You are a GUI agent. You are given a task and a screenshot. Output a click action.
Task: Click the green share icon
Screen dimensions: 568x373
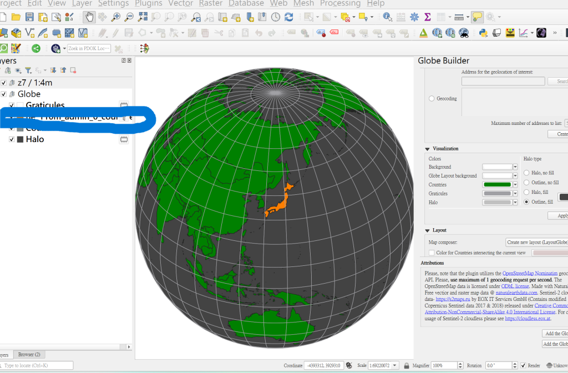click(x=36, y=48)
